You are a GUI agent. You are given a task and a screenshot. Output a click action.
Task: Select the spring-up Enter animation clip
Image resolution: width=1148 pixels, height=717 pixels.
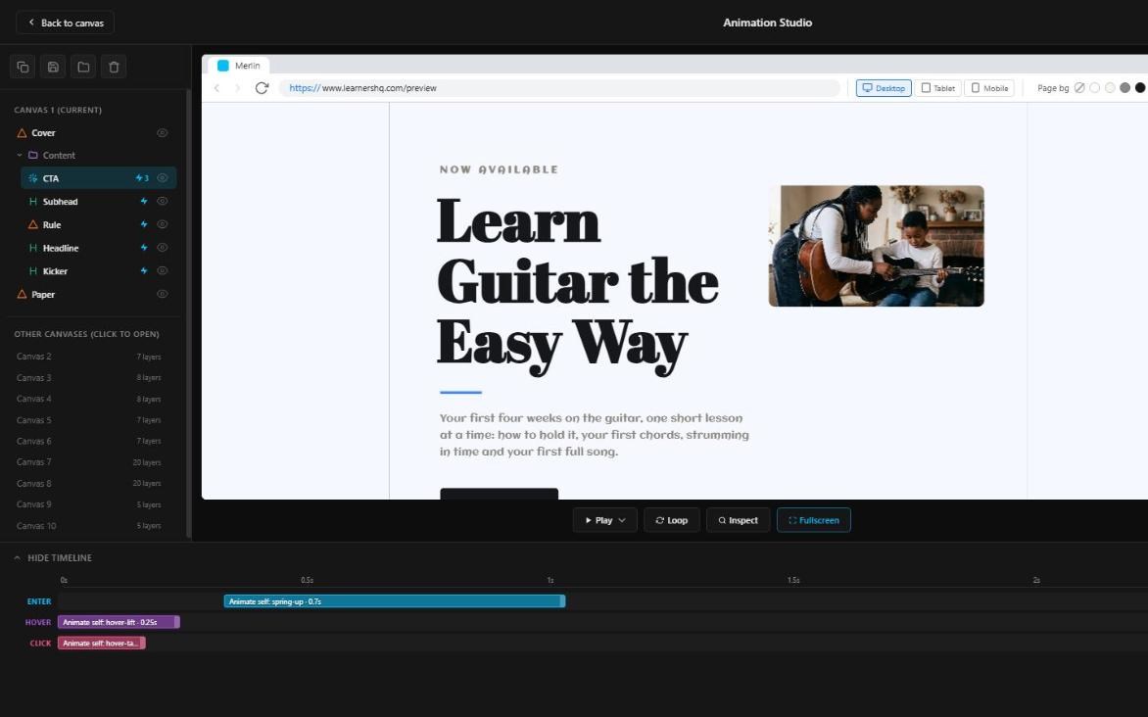pos(394,601)
